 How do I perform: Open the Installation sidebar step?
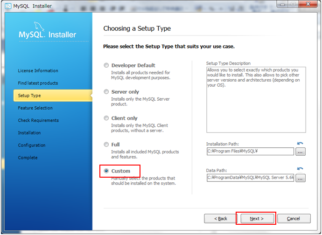[x=29, y=133]
